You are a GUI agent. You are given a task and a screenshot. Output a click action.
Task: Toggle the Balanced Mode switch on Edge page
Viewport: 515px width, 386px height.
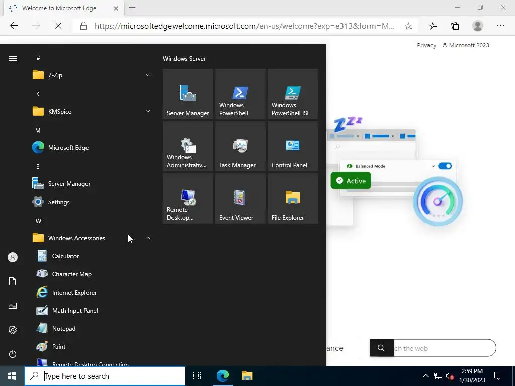[445, 166]
